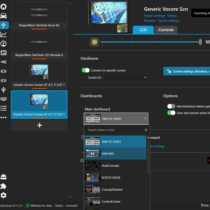
Task: Open the puzzle piece plugins icon
Action: point(3,186)
